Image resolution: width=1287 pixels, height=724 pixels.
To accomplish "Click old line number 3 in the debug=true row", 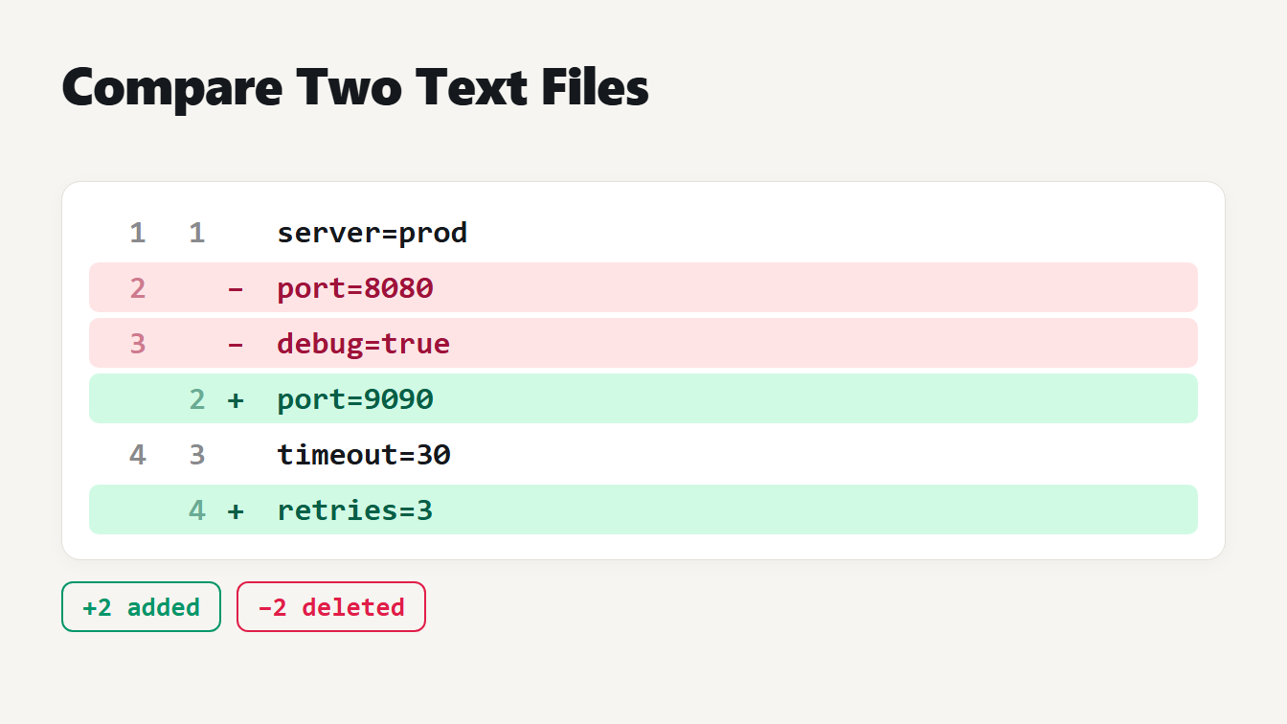I will coord(138,344).
